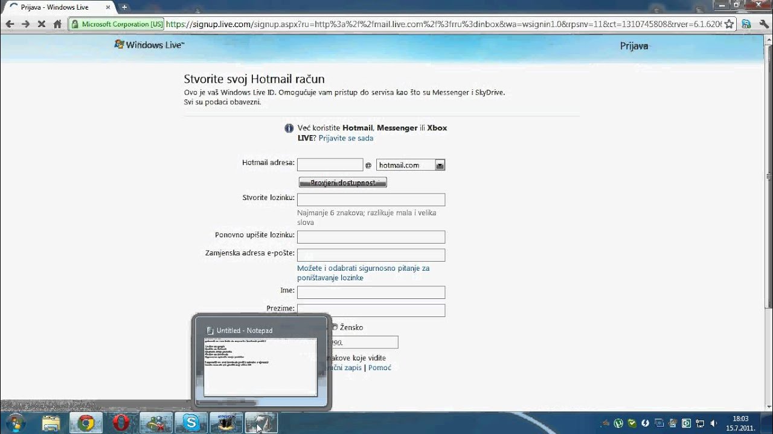773x434 pixels.
Task: Open the HyperCam taskbar icon
Action: (226, 423)
